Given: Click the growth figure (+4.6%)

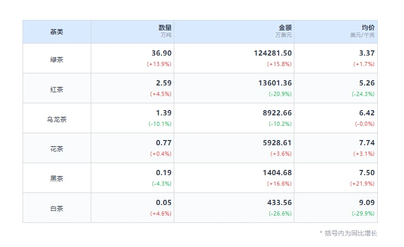Looking at the screenshot, I should (x=161, y=213).
